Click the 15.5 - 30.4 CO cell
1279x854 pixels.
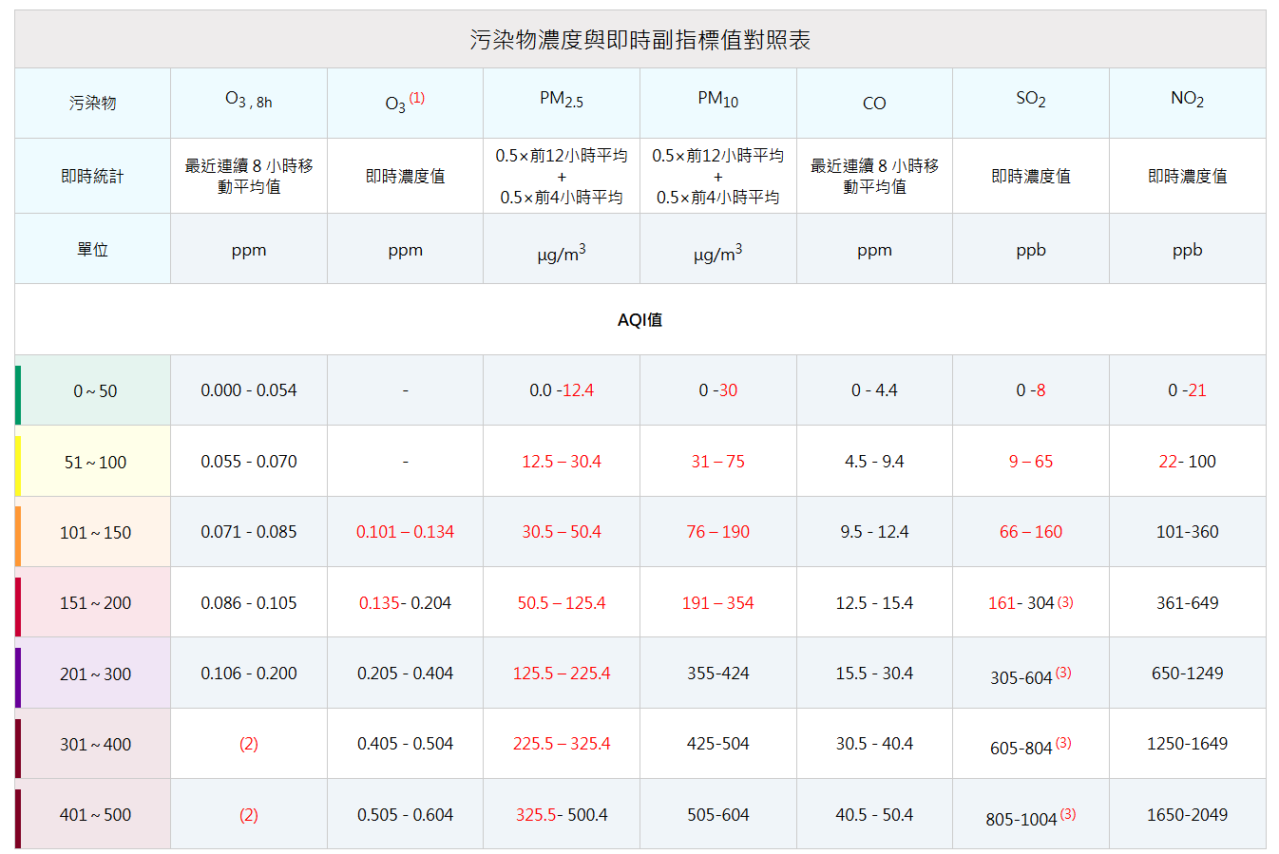874,673
